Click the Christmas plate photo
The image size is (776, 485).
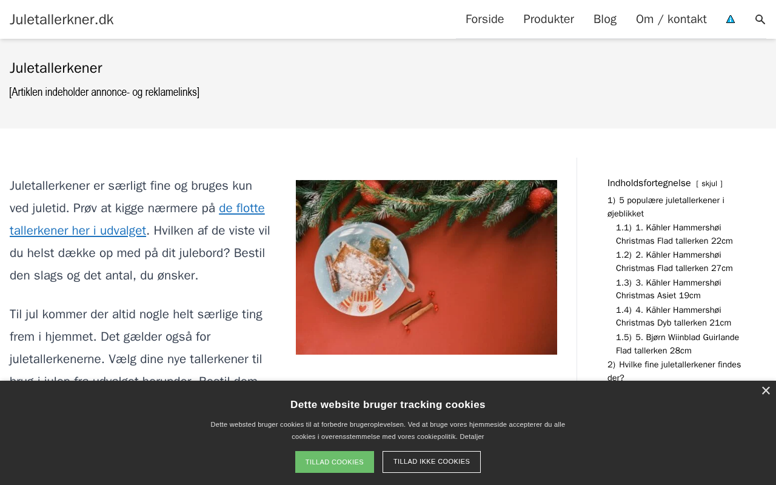coord(426,267)
